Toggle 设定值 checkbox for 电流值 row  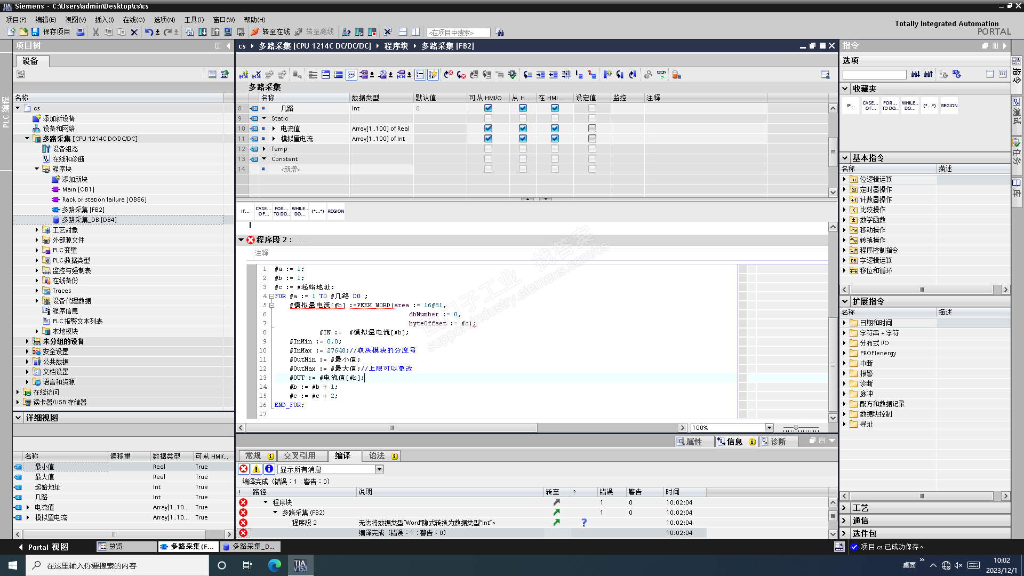pos(592,129)
